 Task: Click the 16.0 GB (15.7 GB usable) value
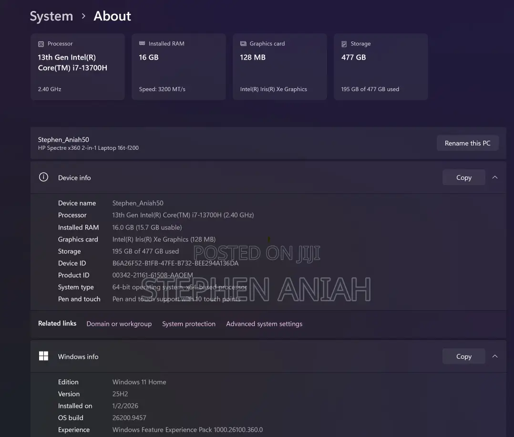coord(147,228)
